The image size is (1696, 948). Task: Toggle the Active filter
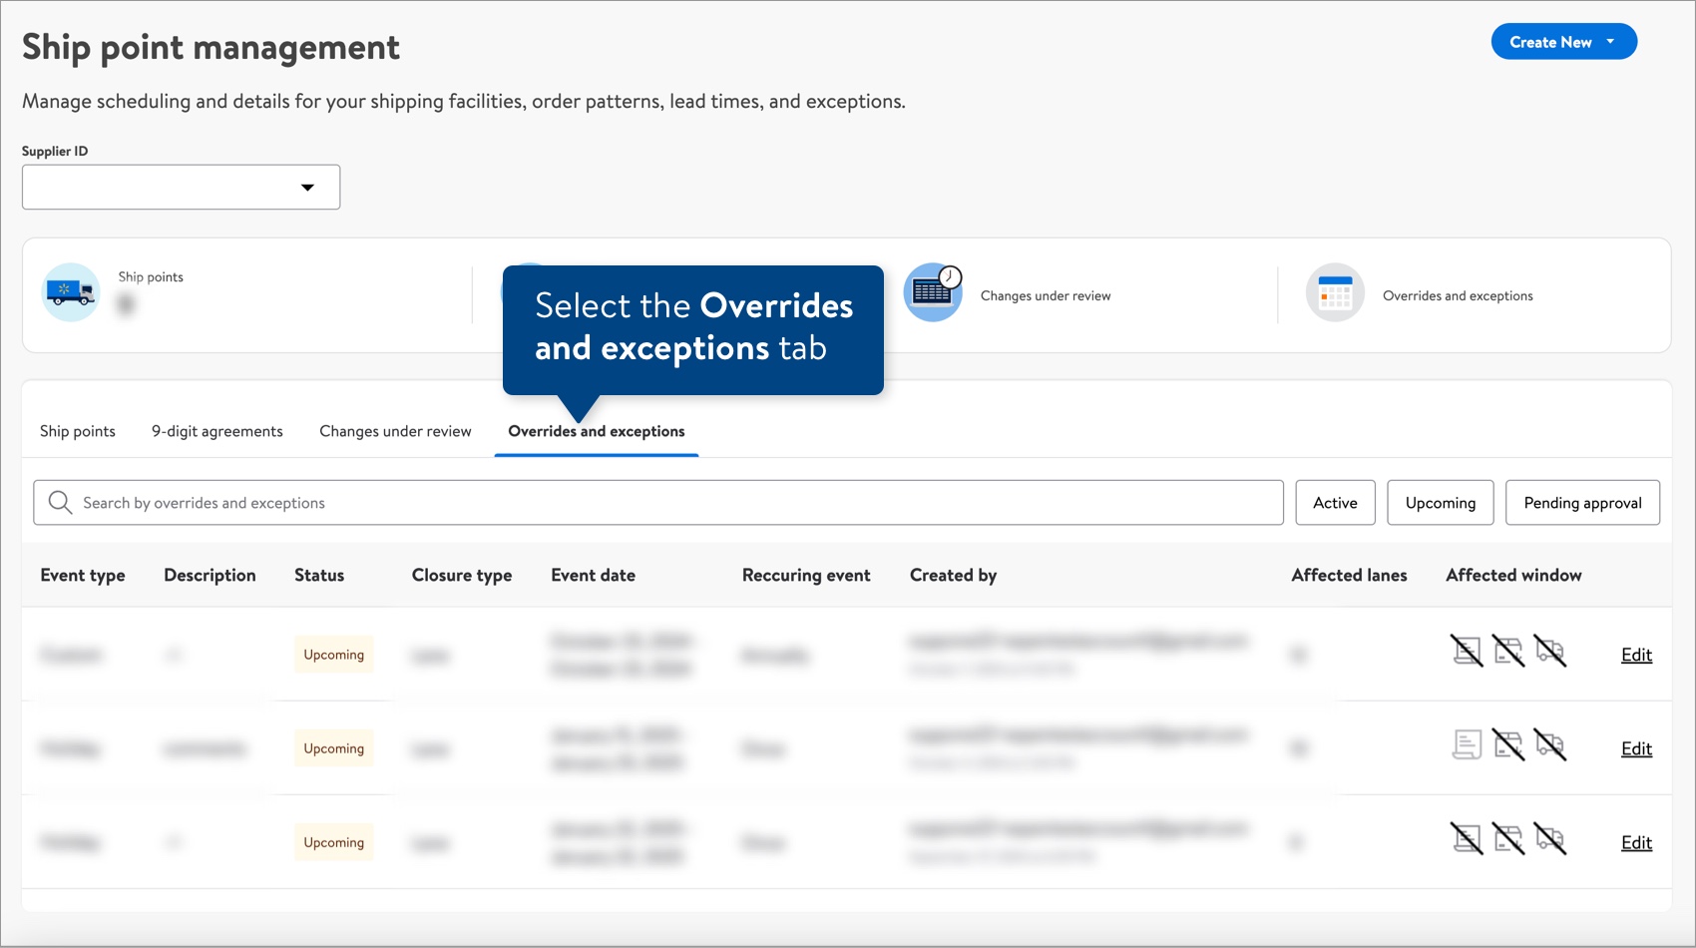tap(1335, 503)
